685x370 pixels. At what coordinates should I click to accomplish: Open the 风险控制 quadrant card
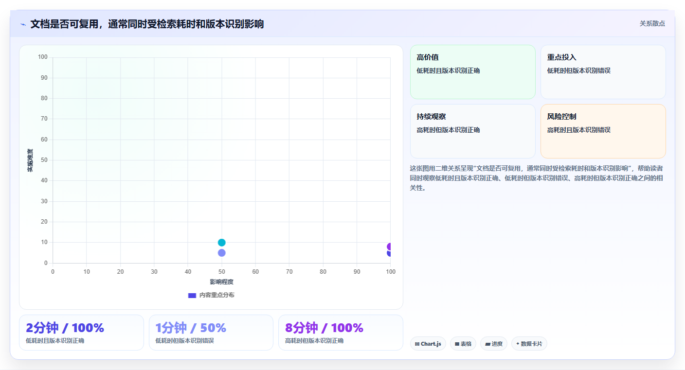pos(603,131)
